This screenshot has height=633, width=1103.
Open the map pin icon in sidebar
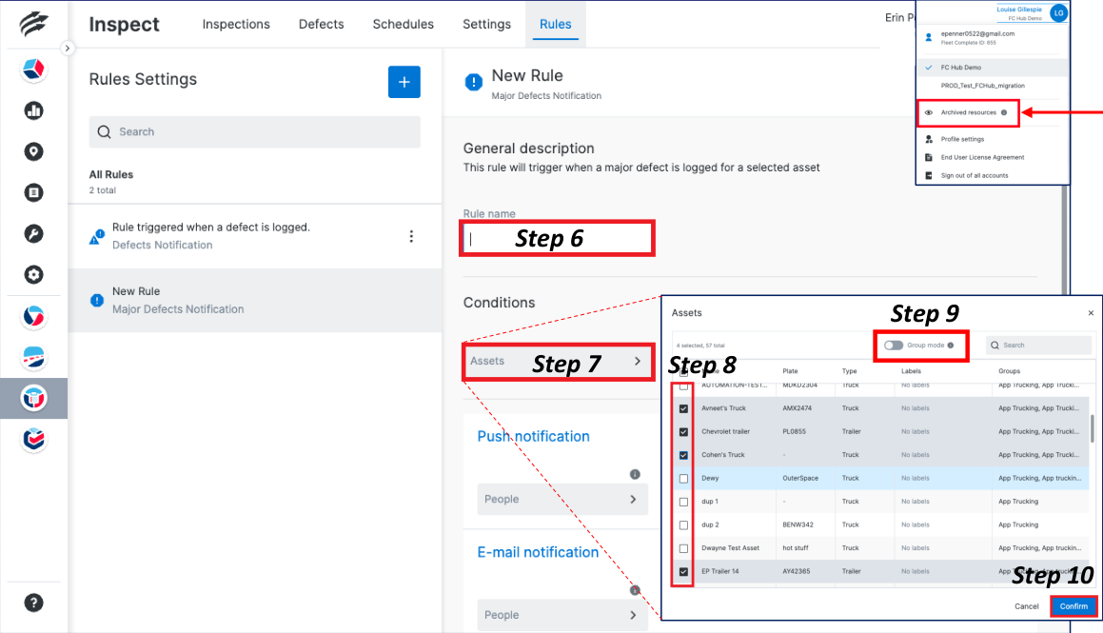[x=34, y=151]
